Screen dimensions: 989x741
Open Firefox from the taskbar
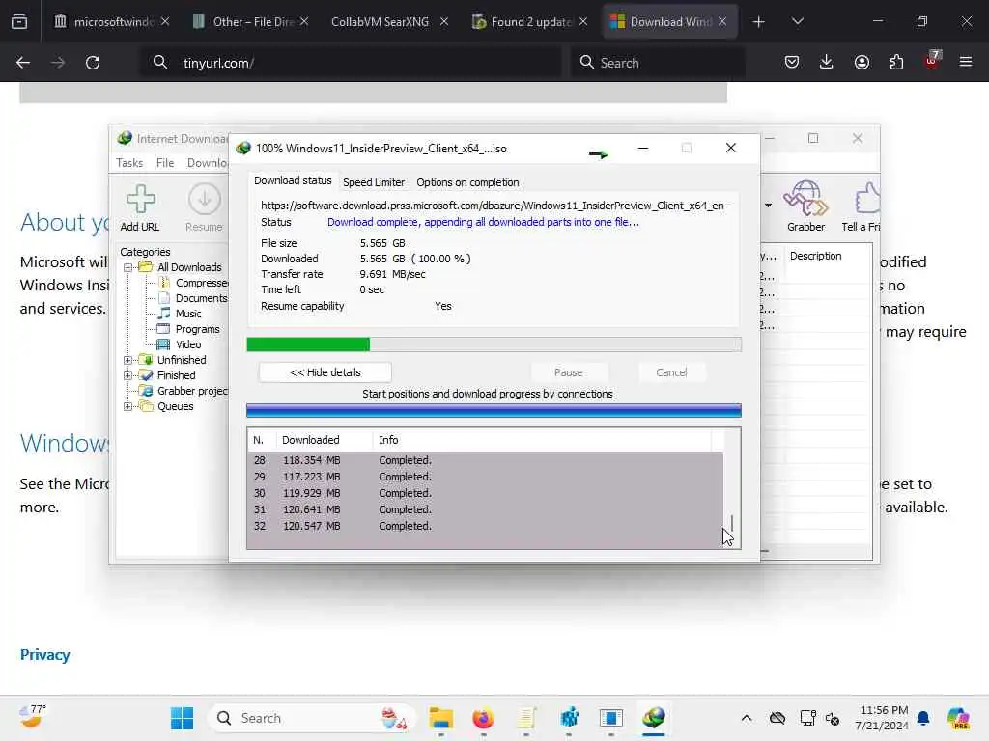pos(483,718)
